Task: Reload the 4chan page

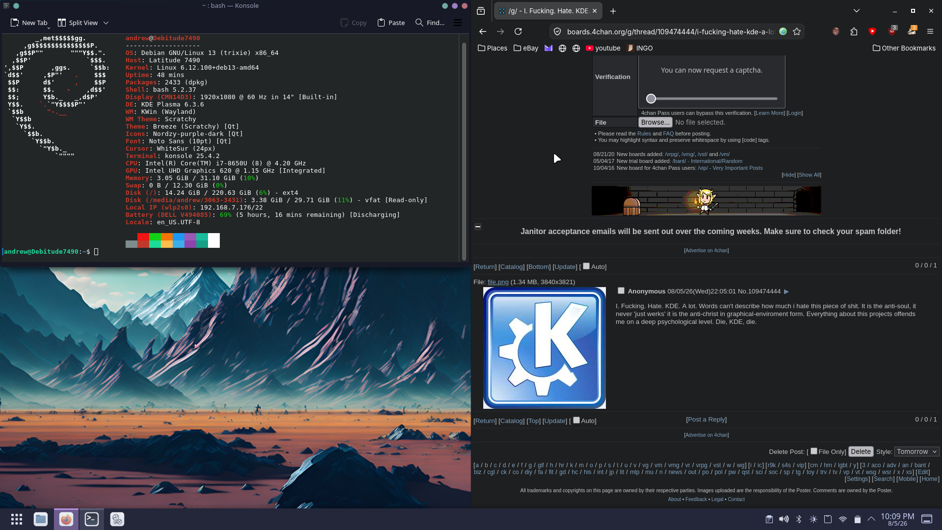Action: (518, 31)
